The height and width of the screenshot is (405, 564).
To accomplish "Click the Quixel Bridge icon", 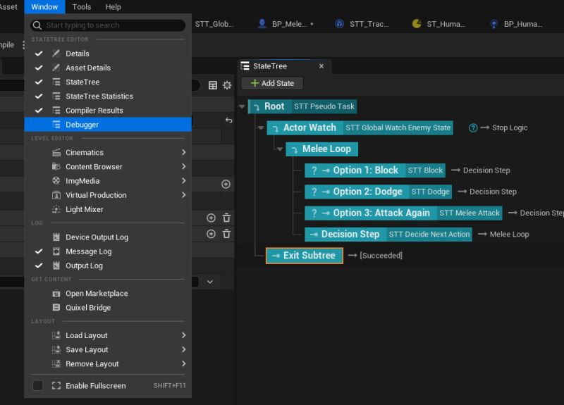I will click(56, 308).
